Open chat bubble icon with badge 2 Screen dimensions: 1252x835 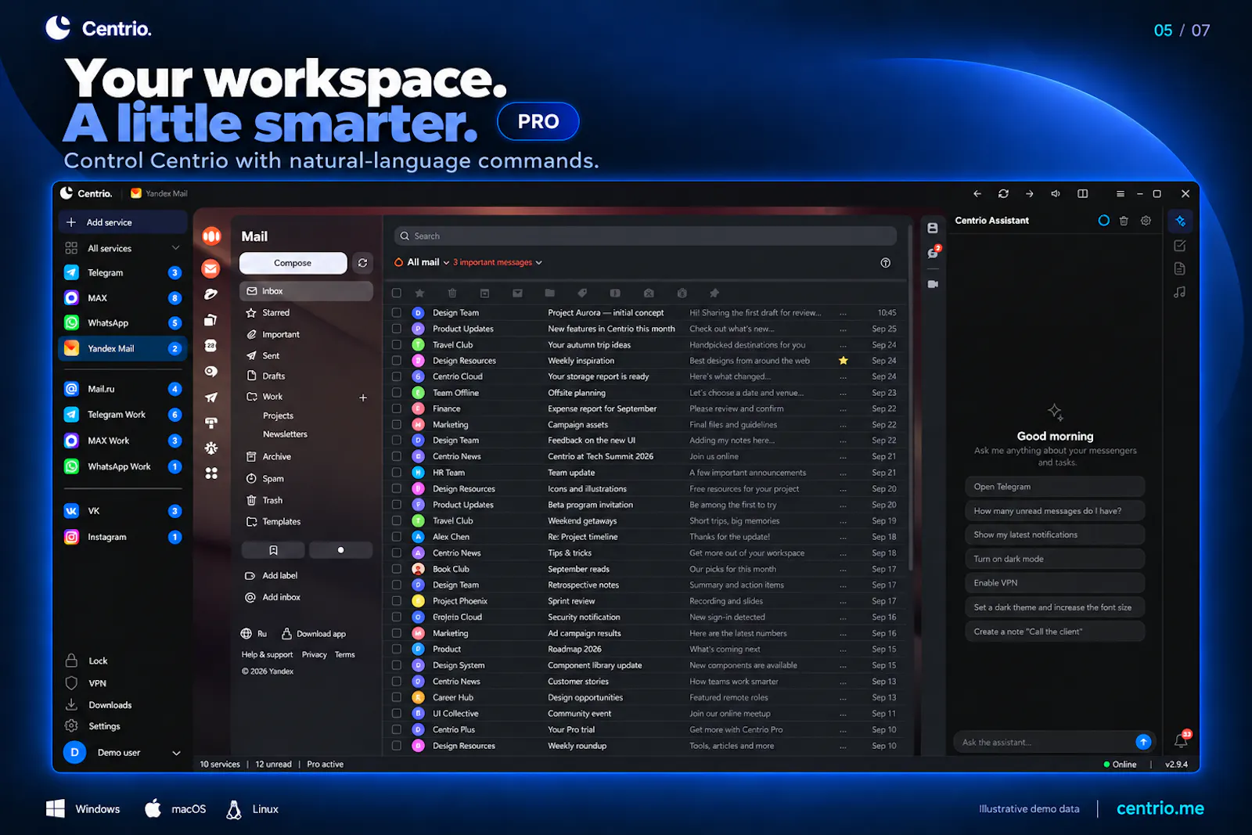pos(933,253)
